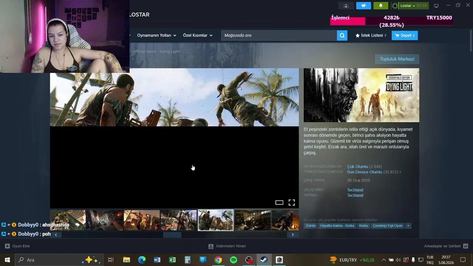The width and height of the screenshot is (473, 266).
Task: Open Steam family sharing icon
Action: click(346, 6)
